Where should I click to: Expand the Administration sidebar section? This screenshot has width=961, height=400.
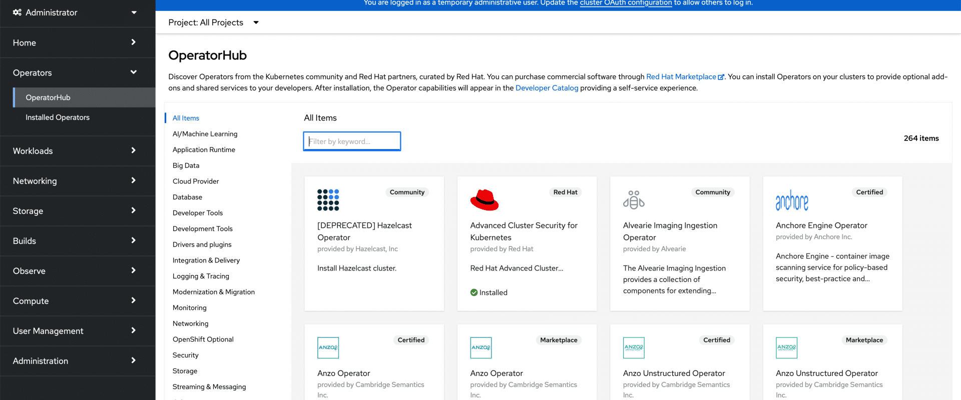78,361
